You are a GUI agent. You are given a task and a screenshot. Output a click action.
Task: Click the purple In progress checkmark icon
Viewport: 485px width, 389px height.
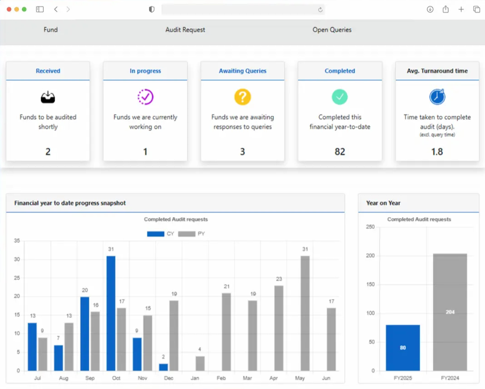tap(145, 97)
